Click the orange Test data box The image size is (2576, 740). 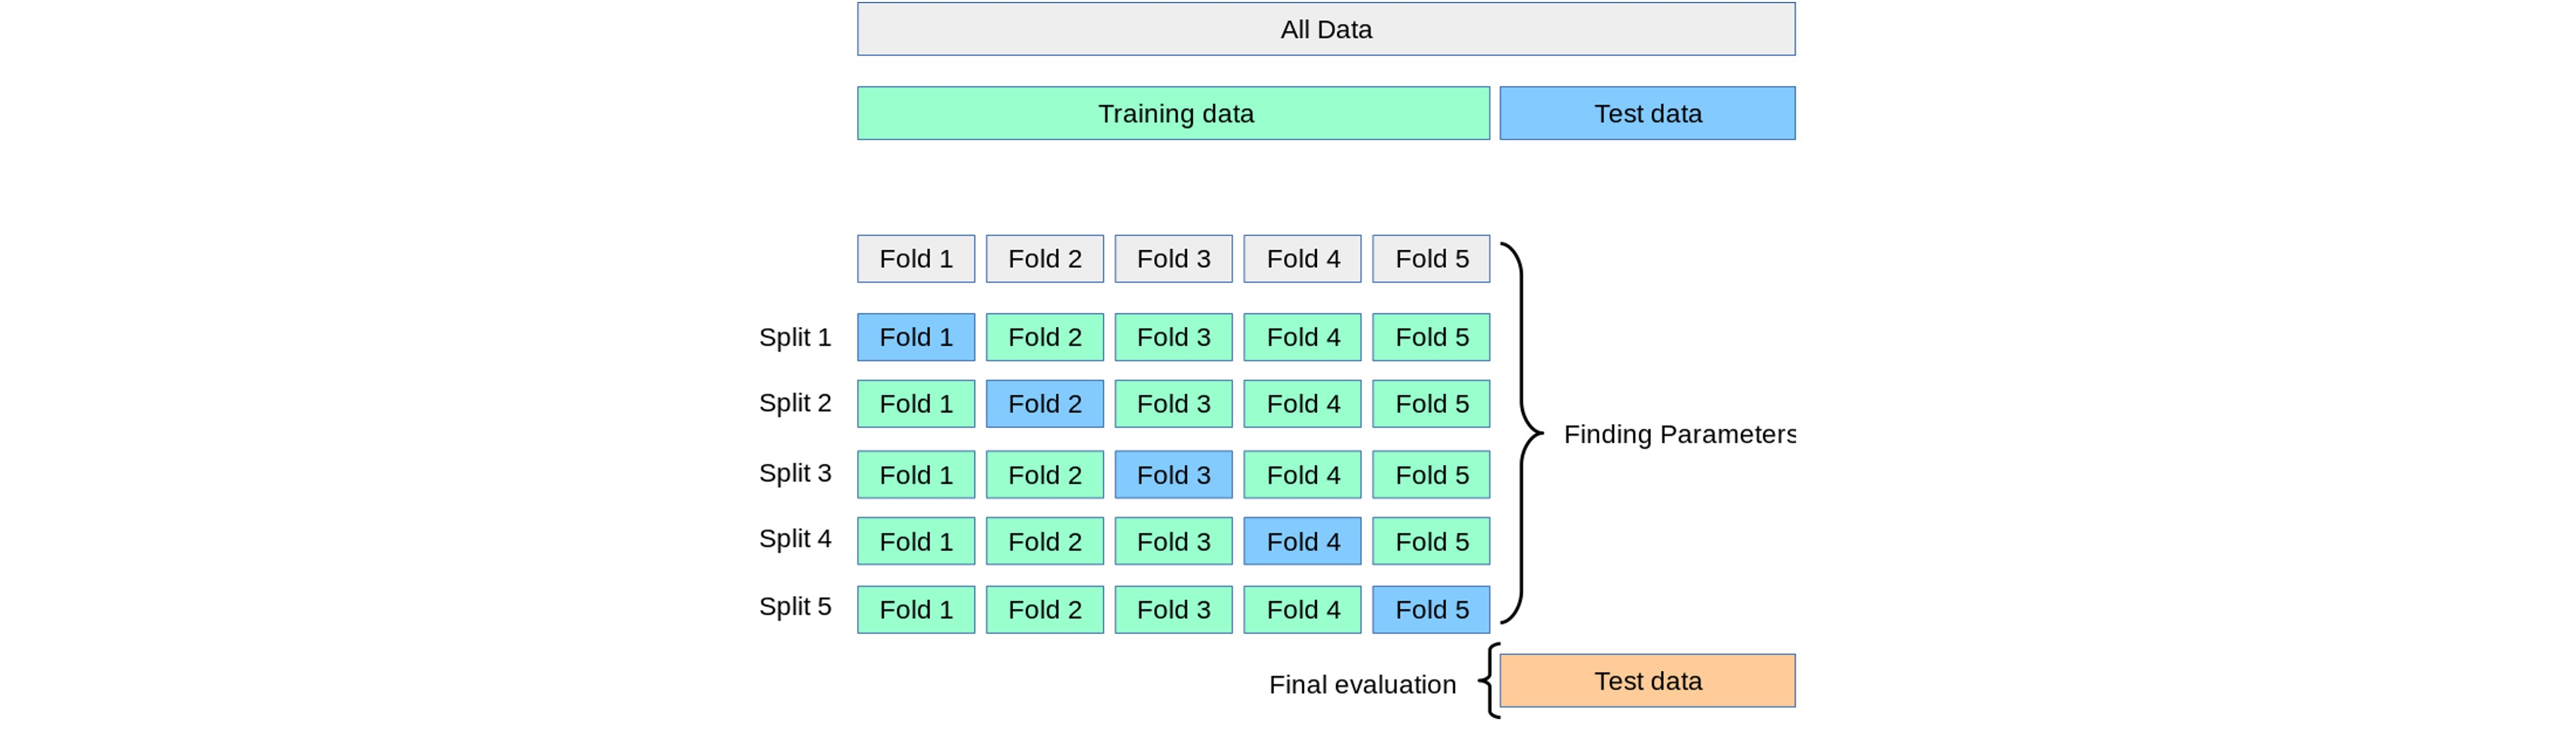(1647, 681)
